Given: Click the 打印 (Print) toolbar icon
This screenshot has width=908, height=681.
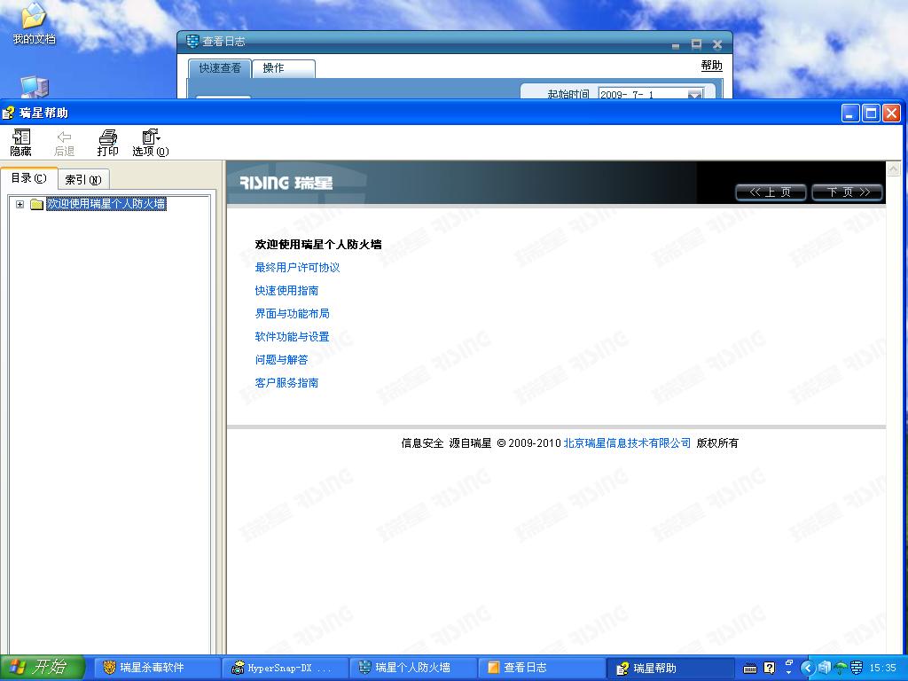Looking at the screenshot, I should pyautogui.click(x=107, y=143).
